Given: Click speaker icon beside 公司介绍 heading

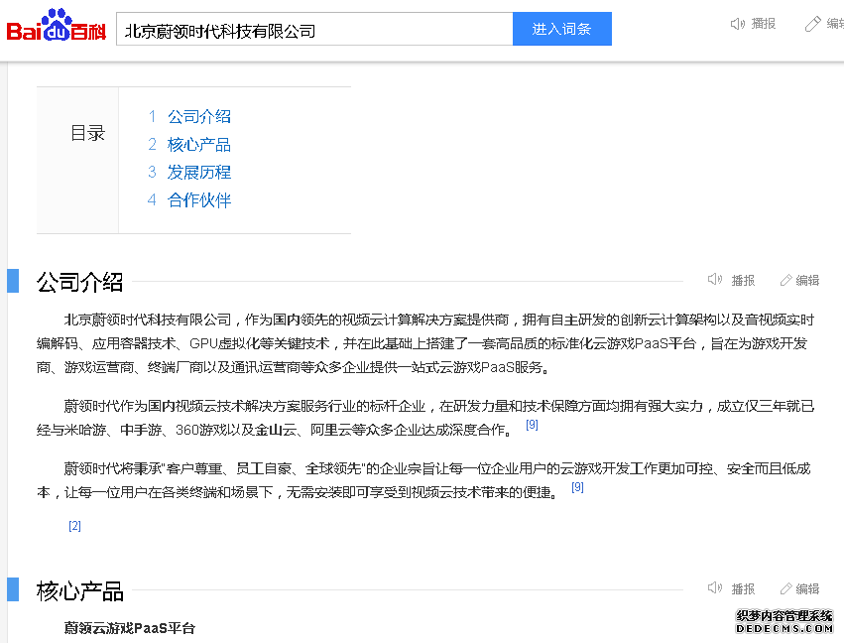Looking at the screenshot, I should point(715,280).
